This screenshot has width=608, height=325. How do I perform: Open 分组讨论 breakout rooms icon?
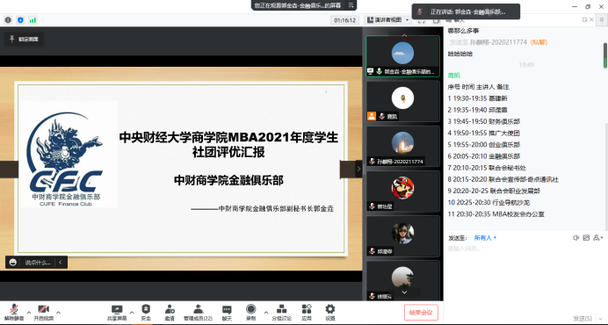click(281, 309)
